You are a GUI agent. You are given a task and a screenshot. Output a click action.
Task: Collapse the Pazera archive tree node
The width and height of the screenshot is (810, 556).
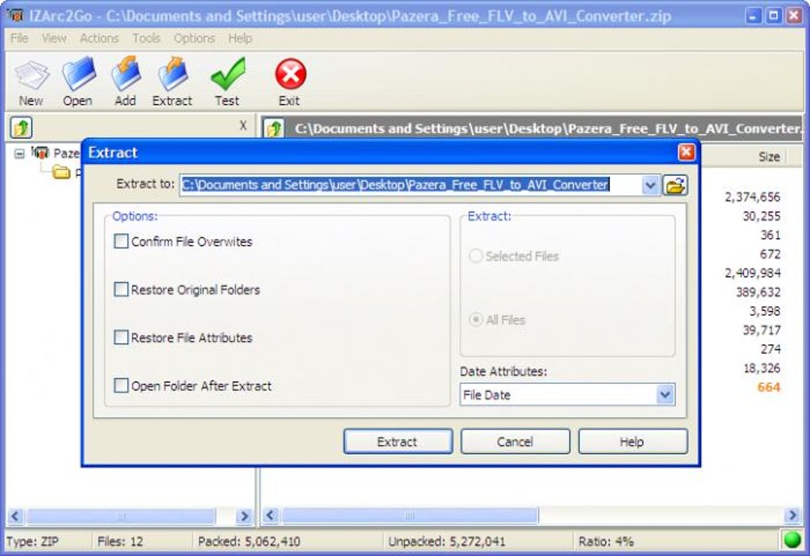19,153
